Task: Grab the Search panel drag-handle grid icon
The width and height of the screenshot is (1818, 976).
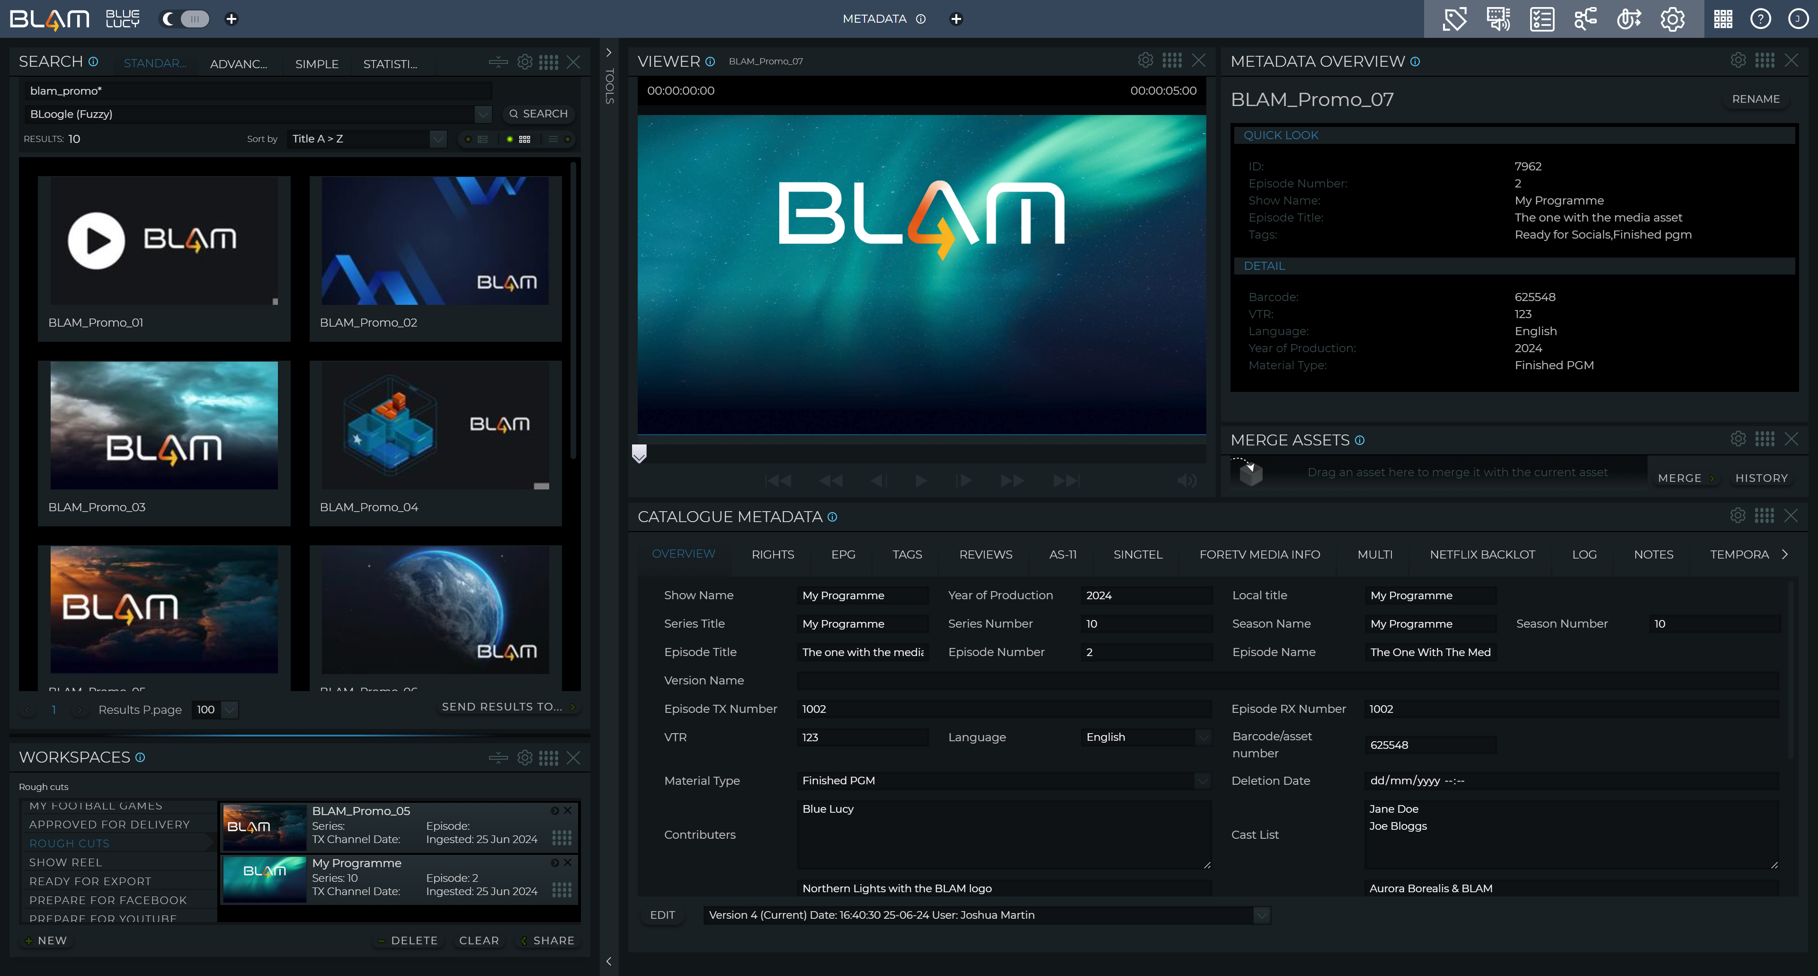Action: point(548,62)
